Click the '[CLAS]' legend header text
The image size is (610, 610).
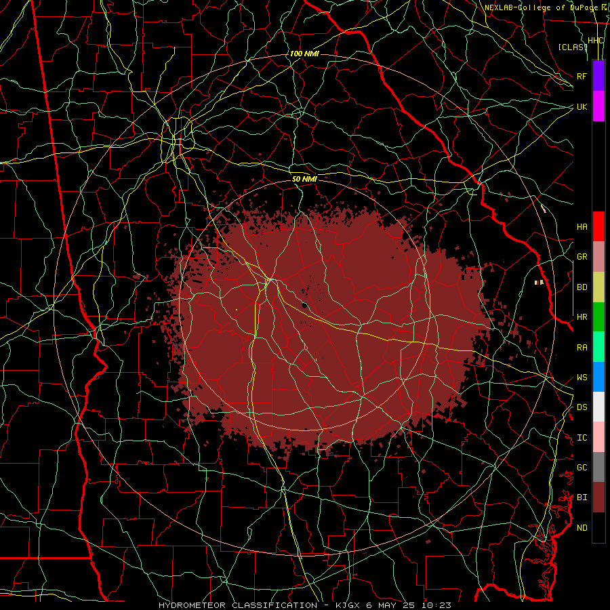[x=573, y=47]
